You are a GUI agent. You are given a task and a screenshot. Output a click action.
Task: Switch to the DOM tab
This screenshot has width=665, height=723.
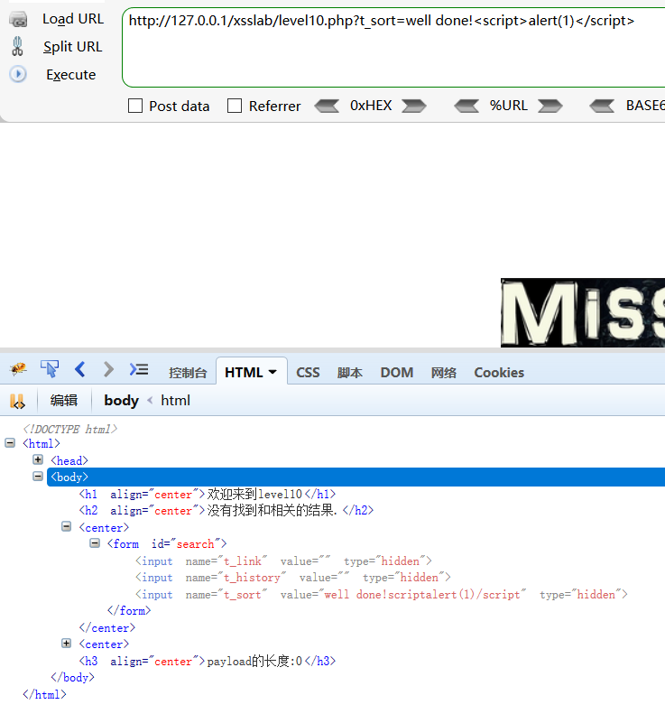click(x=397, y=373)
